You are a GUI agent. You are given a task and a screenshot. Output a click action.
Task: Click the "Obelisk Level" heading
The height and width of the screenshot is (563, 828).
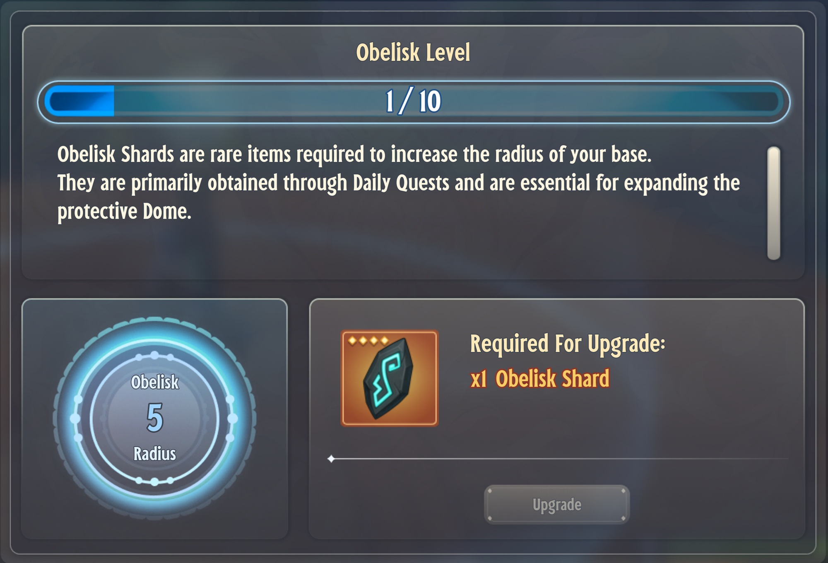pyautogui.click(x=413, y=53)
